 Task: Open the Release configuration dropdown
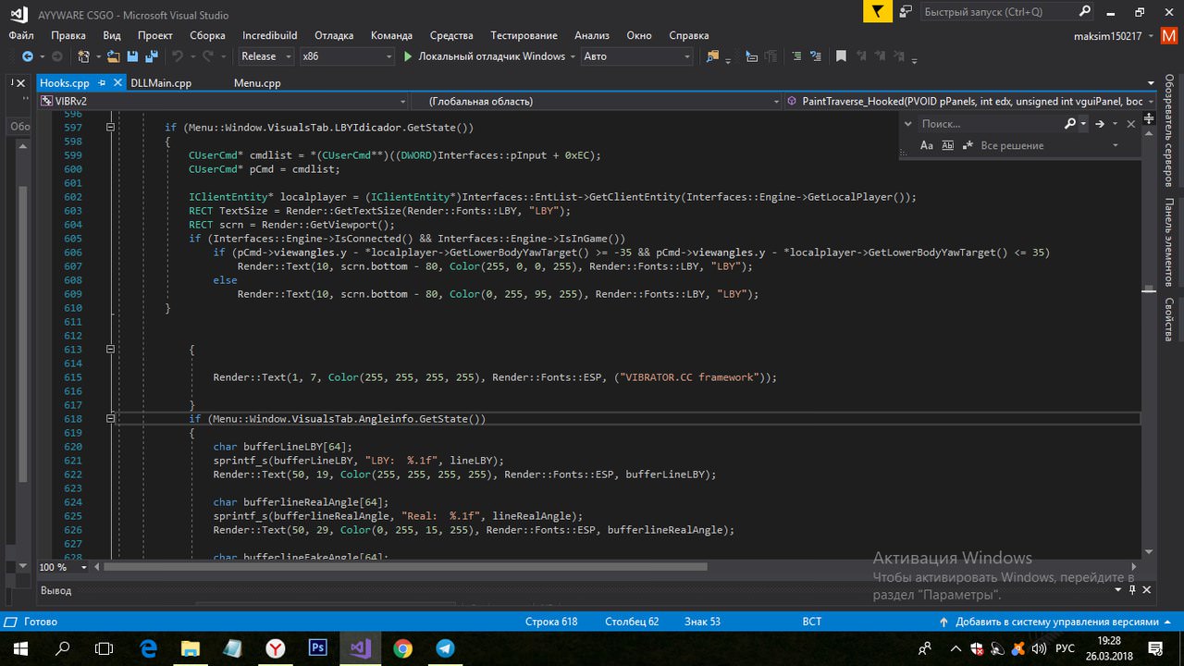tap(265, 56)
